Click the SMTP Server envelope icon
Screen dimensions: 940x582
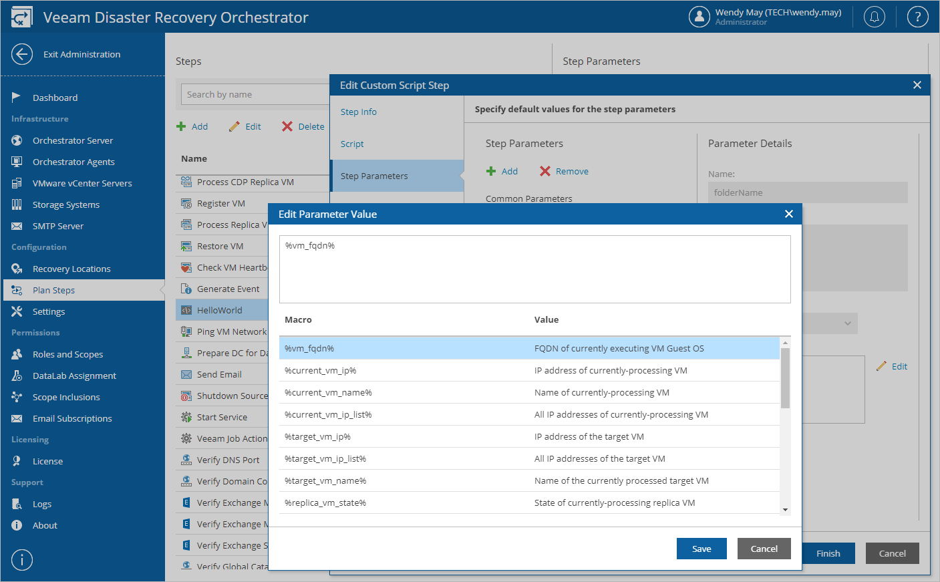pyautogui.click(x=17, y=226)
